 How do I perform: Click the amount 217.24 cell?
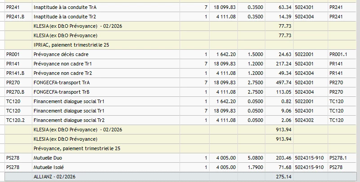[x=279, y=64]
